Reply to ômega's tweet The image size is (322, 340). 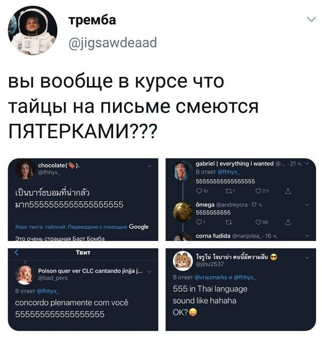(x=199, y=222)
